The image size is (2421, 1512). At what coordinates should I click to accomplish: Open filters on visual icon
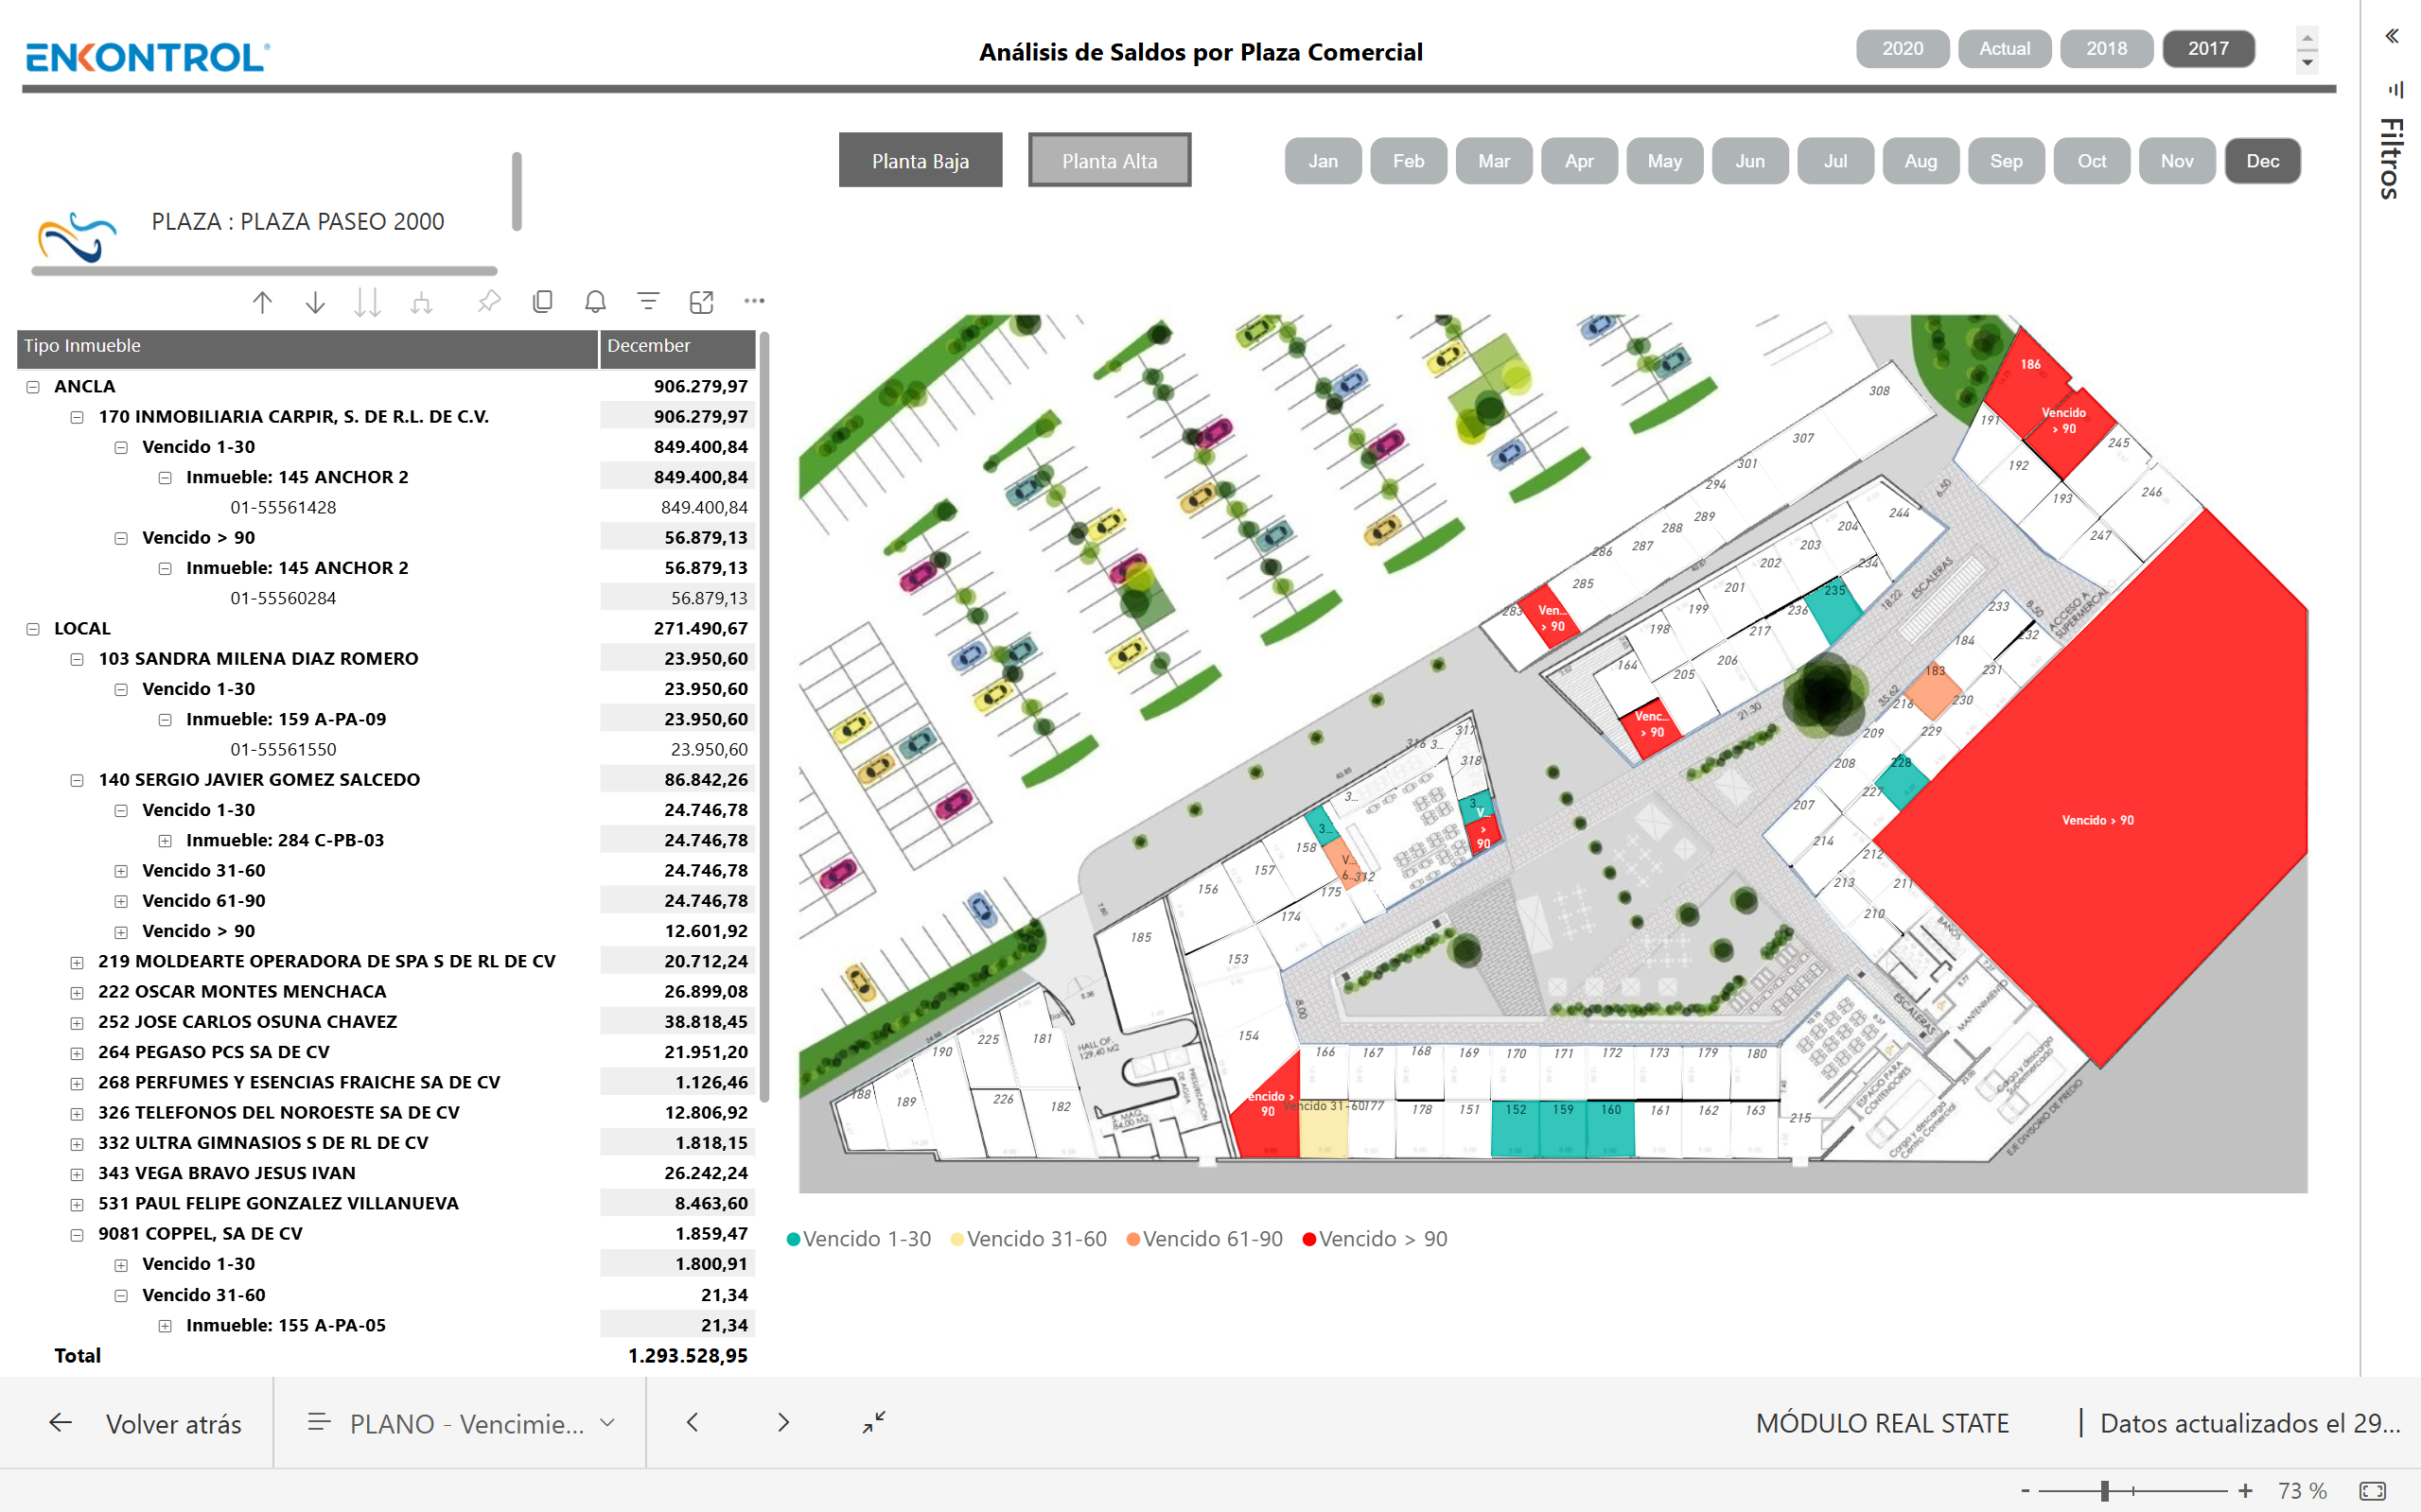648,301
